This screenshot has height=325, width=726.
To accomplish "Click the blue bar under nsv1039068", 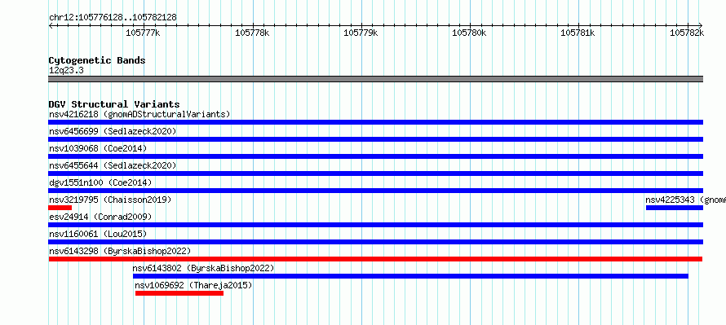I will (375, 156).
